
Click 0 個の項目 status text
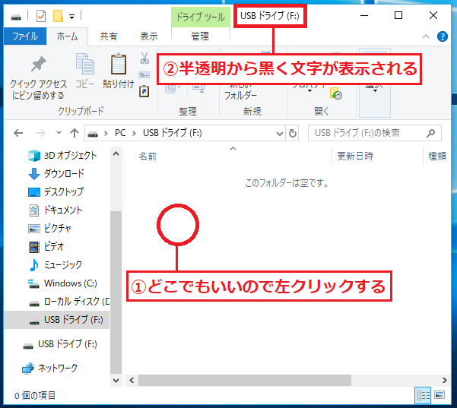(35, 396)
